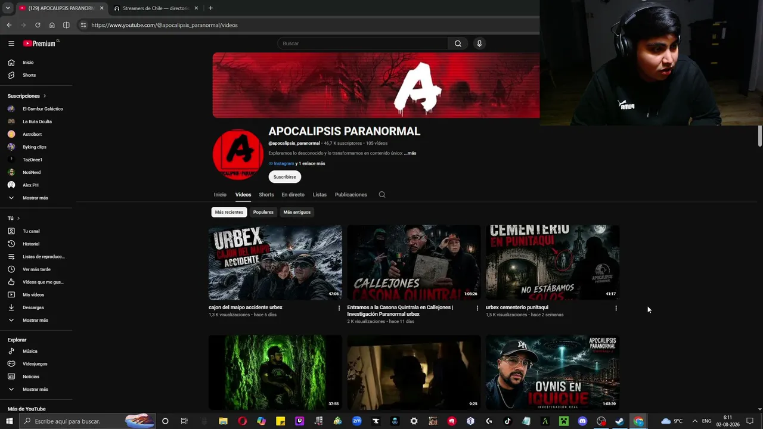Open a new browser tab
Viewport: 763px width, 429px height.
point(210,8)
